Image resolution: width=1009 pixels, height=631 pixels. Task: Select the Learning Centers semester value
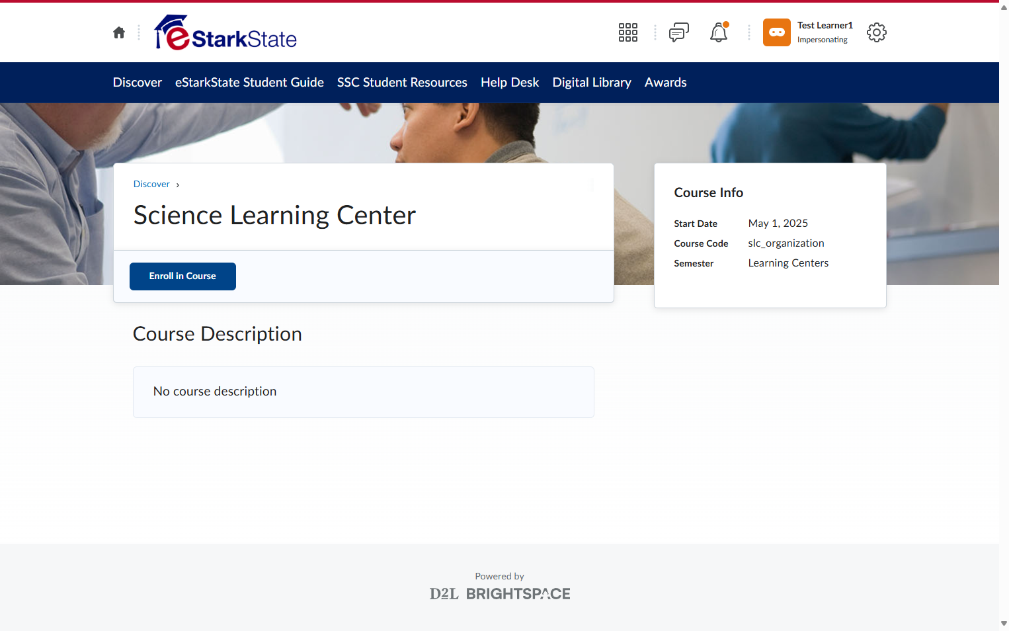coord(788,263)
